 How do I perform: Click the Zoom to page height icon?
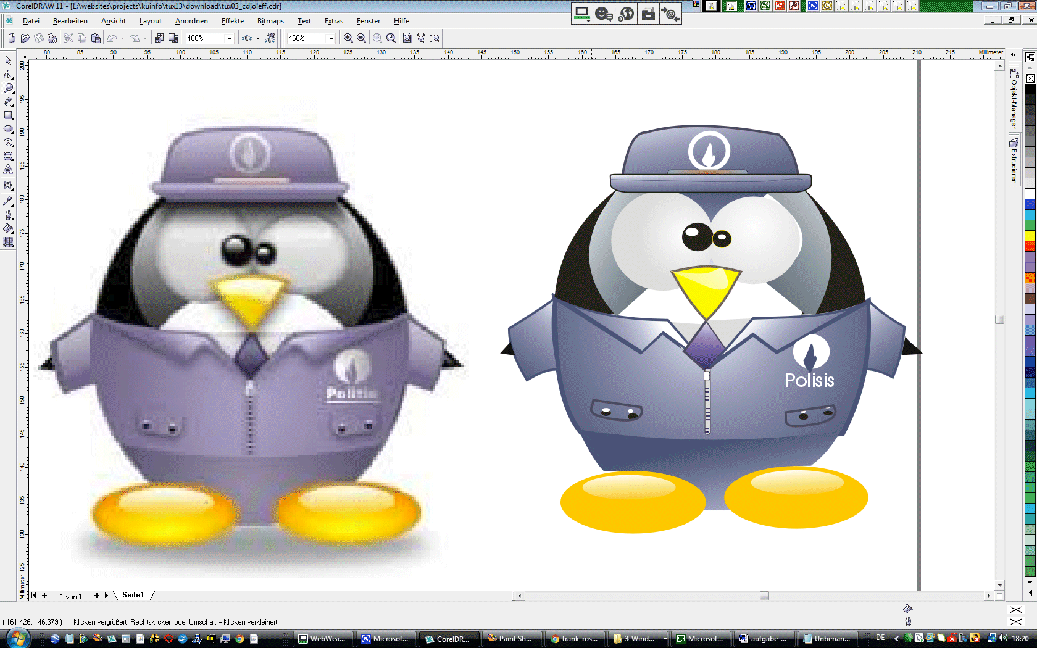tap(435, 38)
